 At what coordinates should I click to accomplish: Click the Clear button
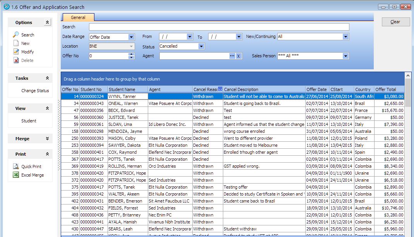tap(395, 22)
